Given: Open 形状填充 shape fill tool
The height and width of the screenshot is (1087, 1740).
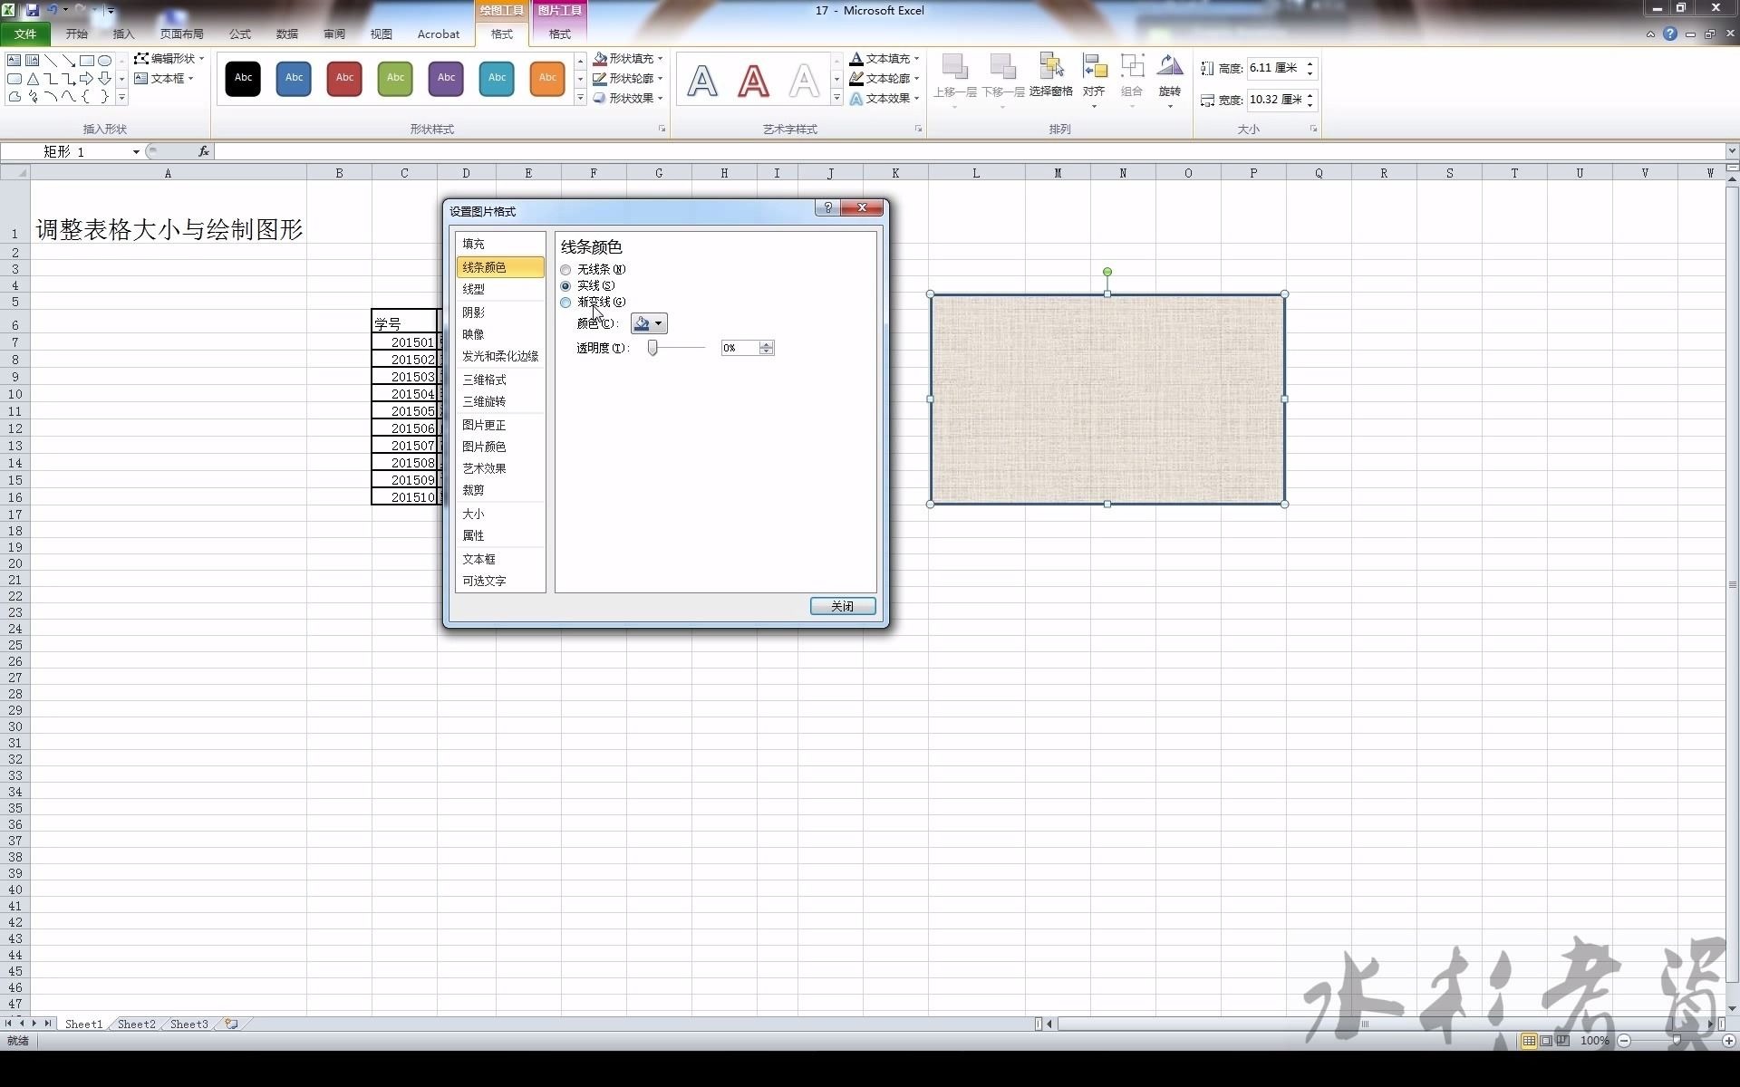Looking at the screenshot, I should [x=625, y=58].
